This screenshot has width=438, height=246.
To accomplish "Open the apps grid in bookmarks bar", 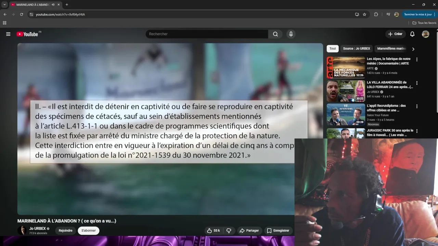I will coord(4,23).
